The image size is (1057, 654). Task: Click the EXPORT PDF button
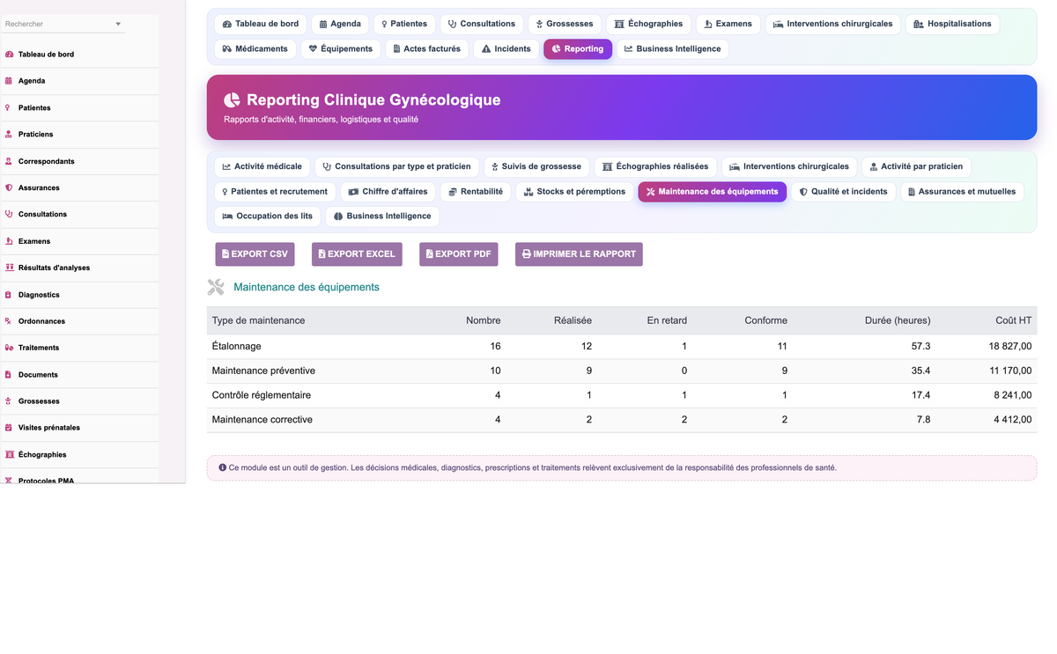458,254
